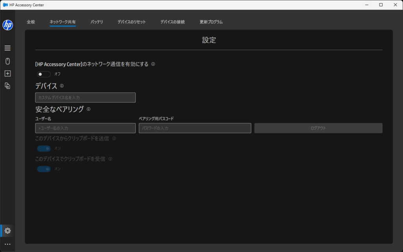Viewport: 403px width, 252px height.
Task: Open the settings gear in sidebar
Action: click(x=7, y=231)
